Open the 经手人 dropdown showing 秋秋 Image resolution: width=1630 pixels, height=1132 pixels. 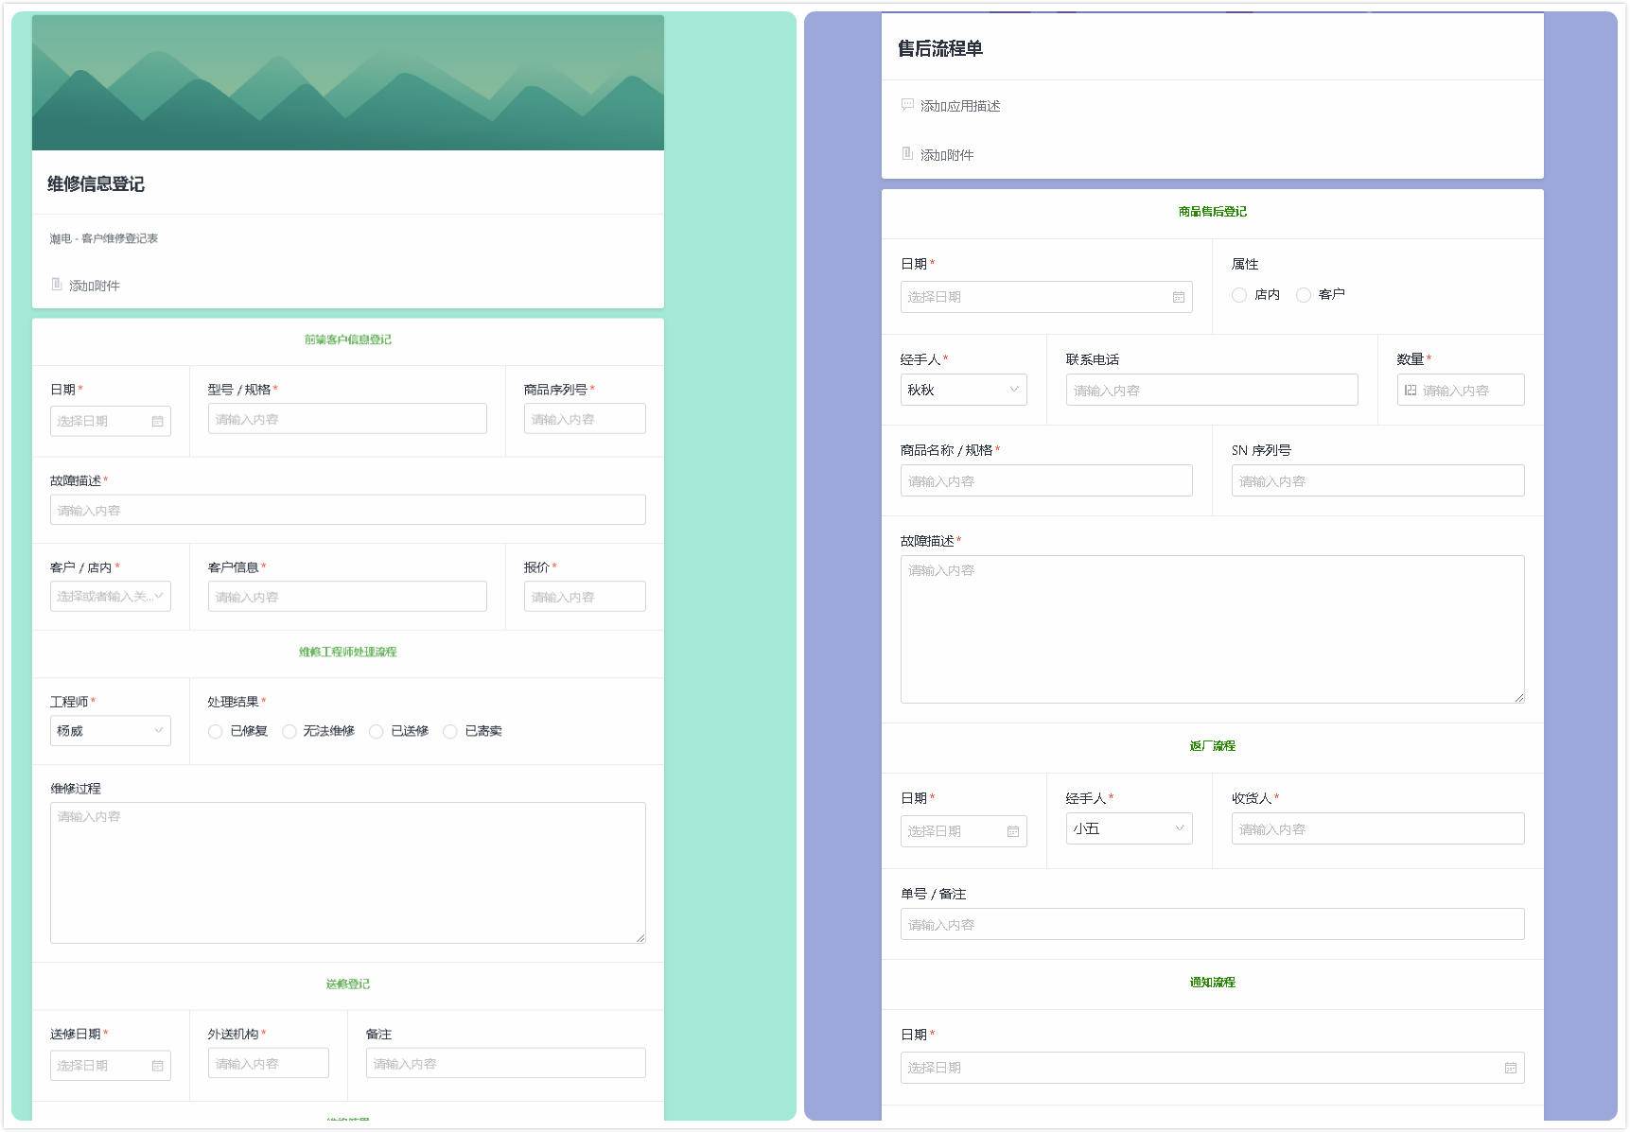[963, 390]
